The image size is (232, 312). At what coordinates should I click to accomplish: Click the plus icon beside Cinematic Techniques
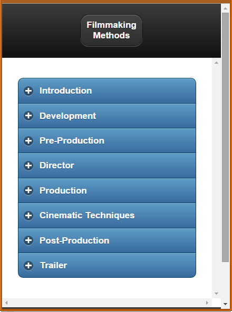pyautogui.click(x=28, y=216)
